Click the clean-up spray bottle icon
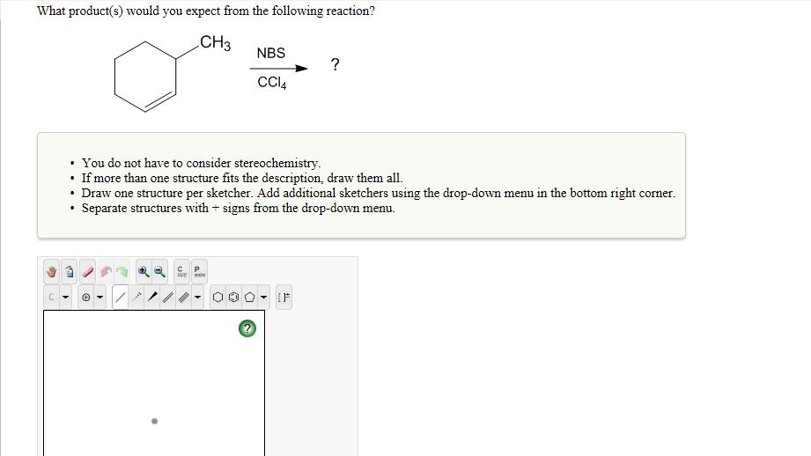The width and height of the screenshot is (811, 456). click(x=70, y=271)
